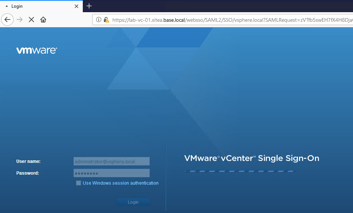
Task: Open site information icon in address bar
Action: pyautogui.click(x=99, y=20)
